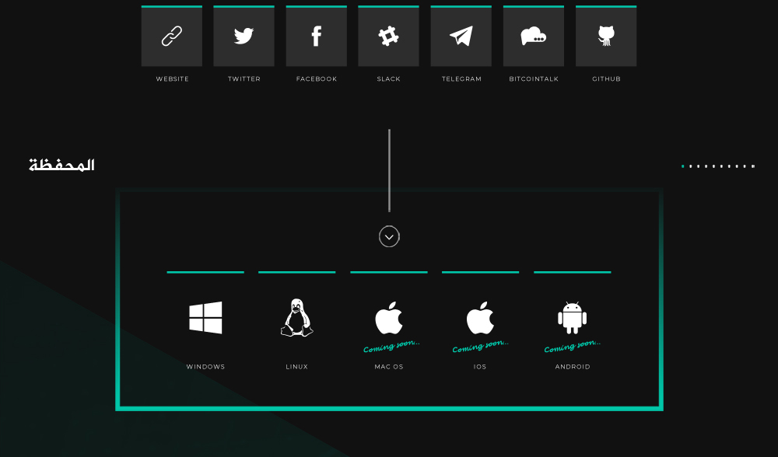Click the SLACK label
Image resolution: width=778 pixels, height=457 pixels.
pyautogui.click(x=388, y=78)
